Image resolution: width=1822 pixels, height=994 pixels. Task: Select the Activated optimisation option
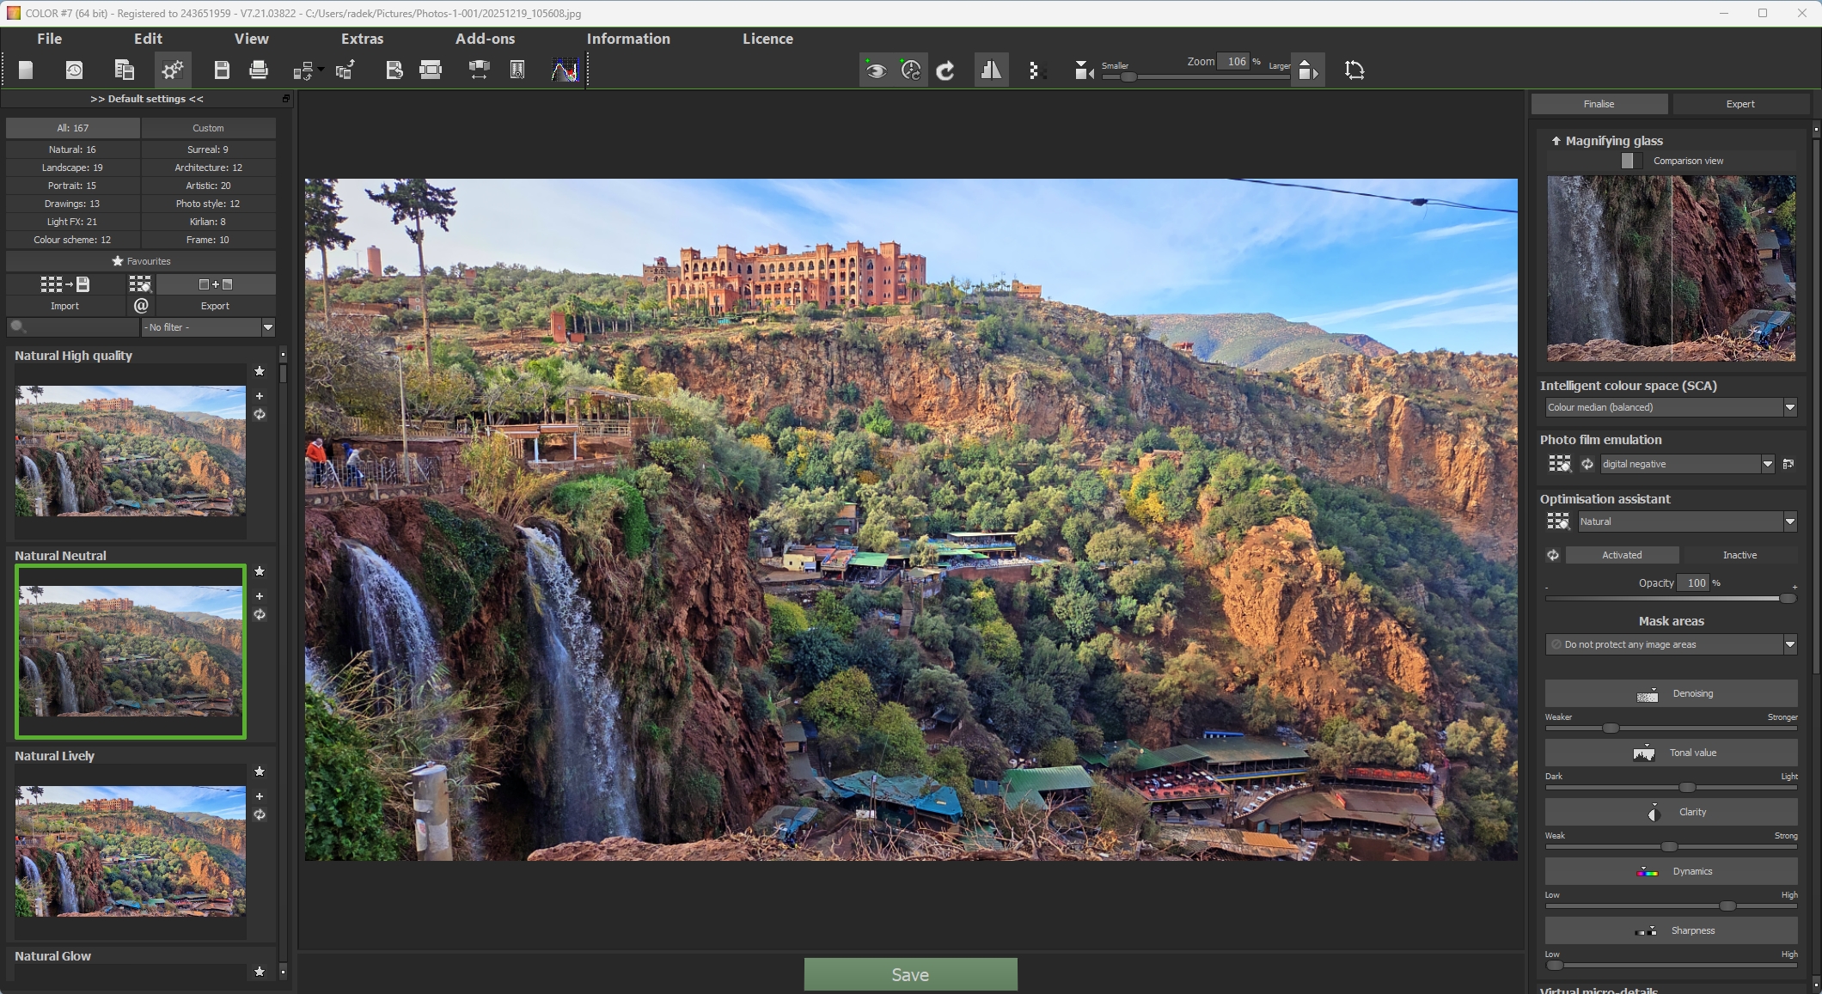[1622, 555]
